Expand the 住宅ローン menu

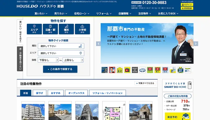82,14
